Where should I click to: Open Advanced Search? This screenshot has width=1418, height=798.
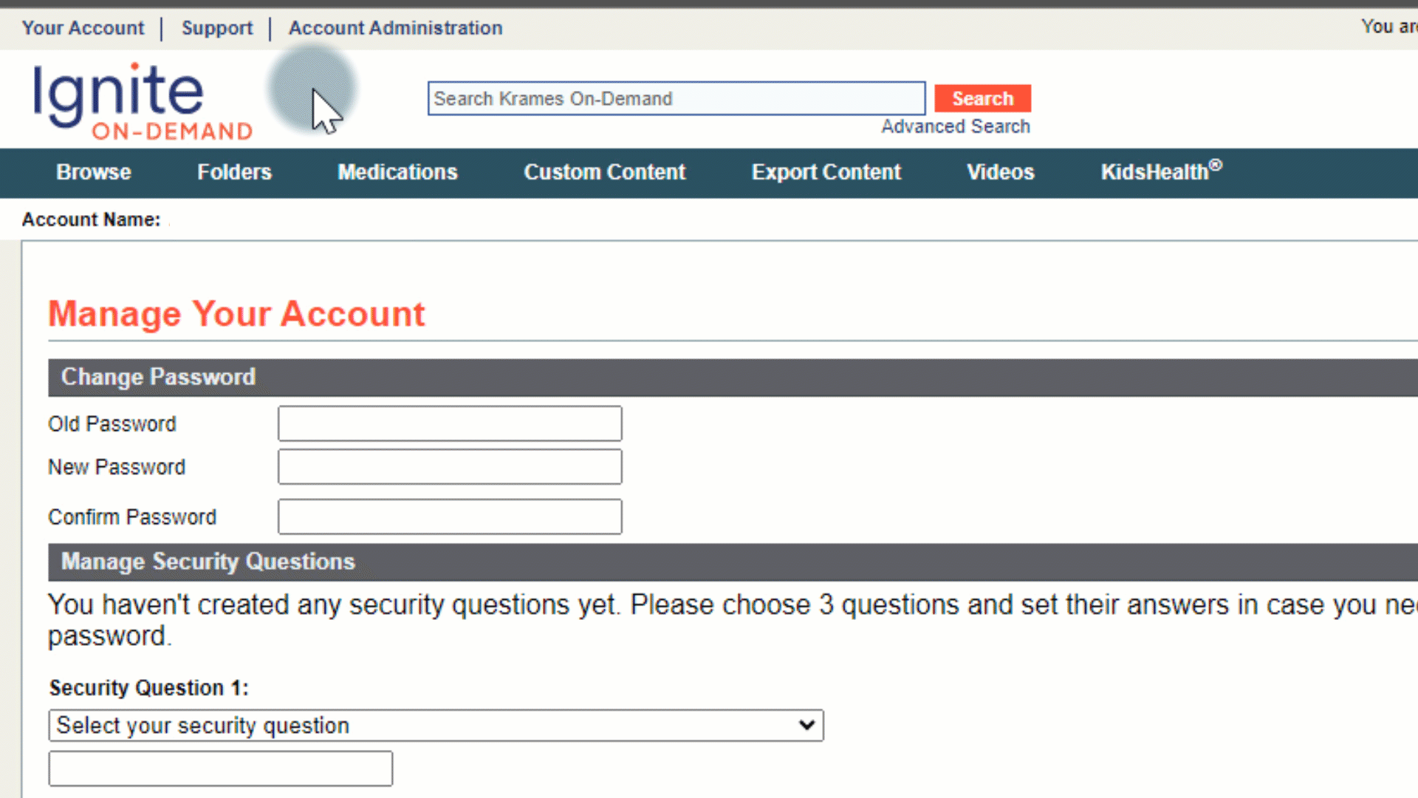click(955, 126)
